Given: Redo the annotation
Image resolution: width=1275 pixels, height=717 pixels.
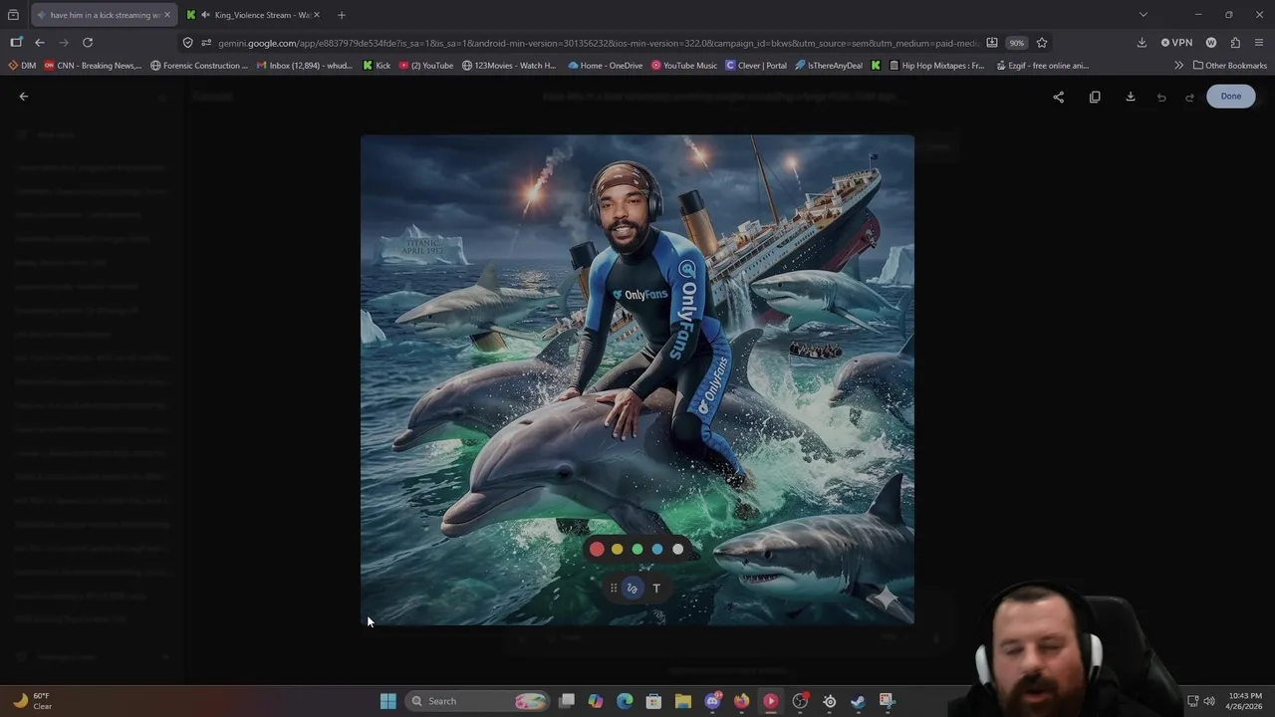Looking at the screenshot, I should [1189, 97].
